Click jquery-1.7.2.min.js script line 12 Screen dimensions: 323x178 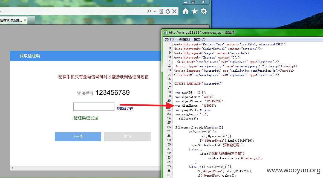point(236,66)
